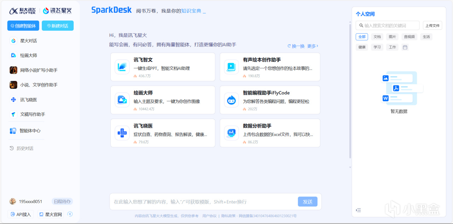Click 数据分析助手 card title
The width and height of the screenshot is (453, 224).
click(x=257, y=126)
